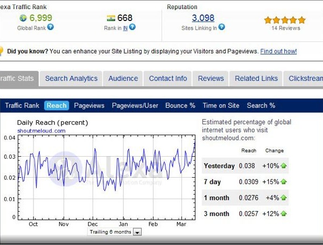Click the green up arrow for Yesterday change
The image size is (323, 245).
[x=283, y=166]
